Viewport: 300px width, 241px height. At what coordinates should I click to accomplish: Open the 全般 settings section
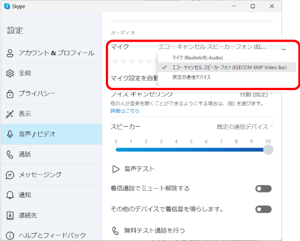[52, 73]
